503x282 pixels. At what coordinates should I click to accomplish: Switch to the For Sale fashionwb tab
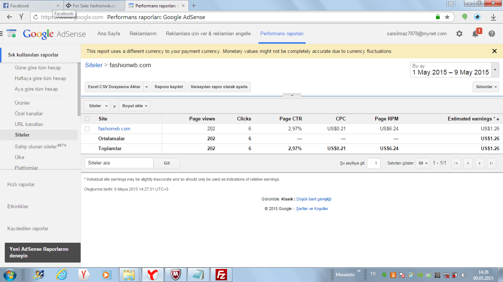coord(94,6)
